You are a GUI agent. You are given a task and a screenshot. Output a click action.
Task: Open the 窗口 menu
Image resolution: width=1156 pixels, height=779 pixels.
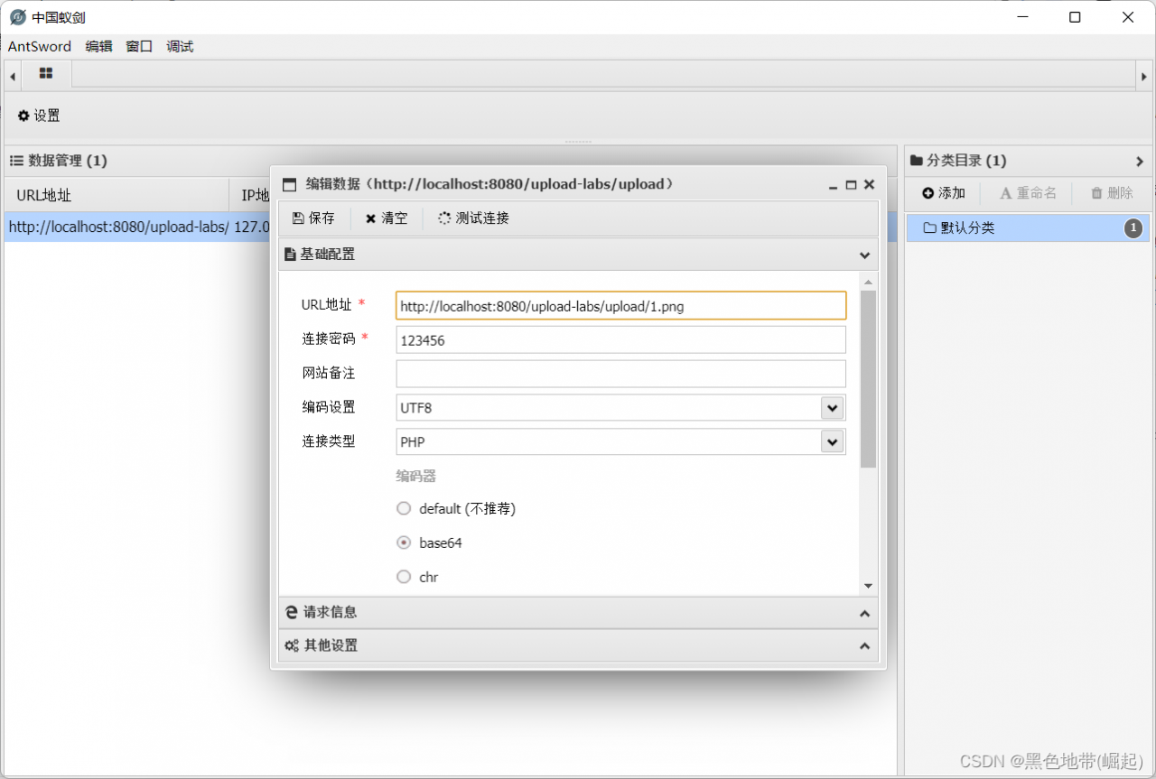[139, 46]
